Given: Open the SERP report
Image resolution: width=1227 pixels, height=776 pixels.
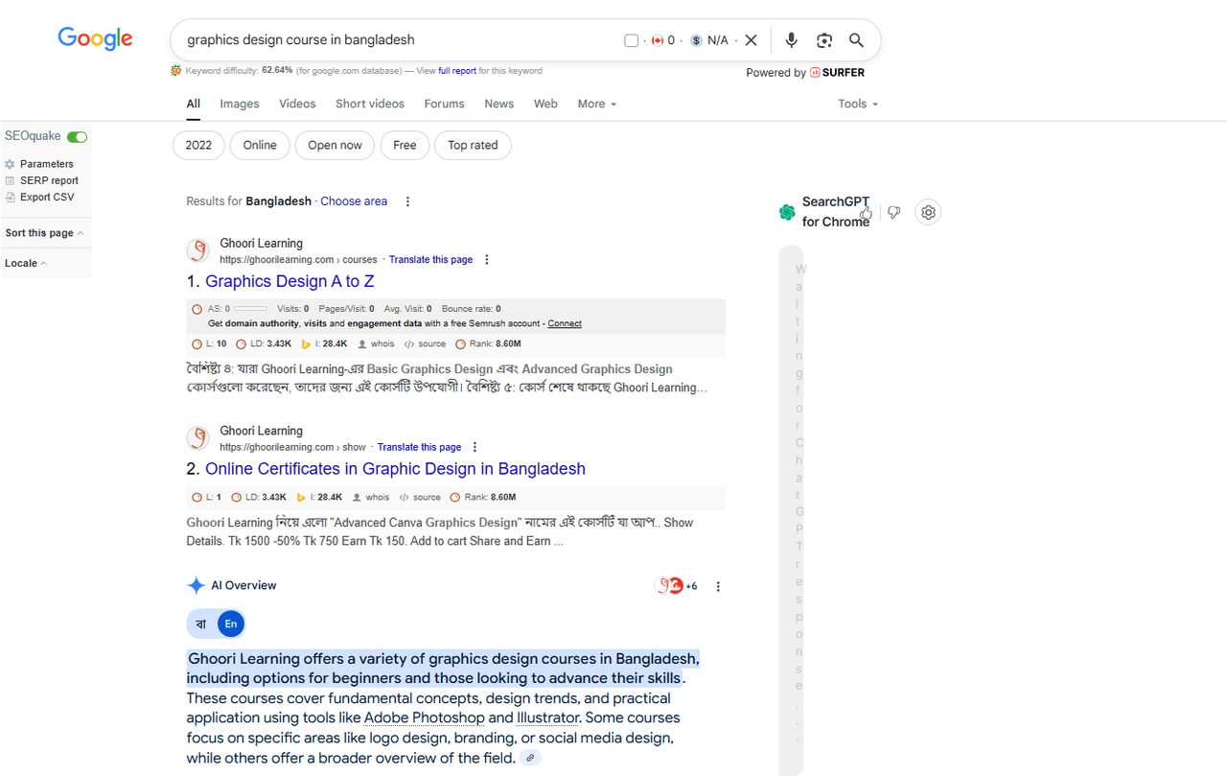Looking at the screenshot, I should tap(49, 180).
